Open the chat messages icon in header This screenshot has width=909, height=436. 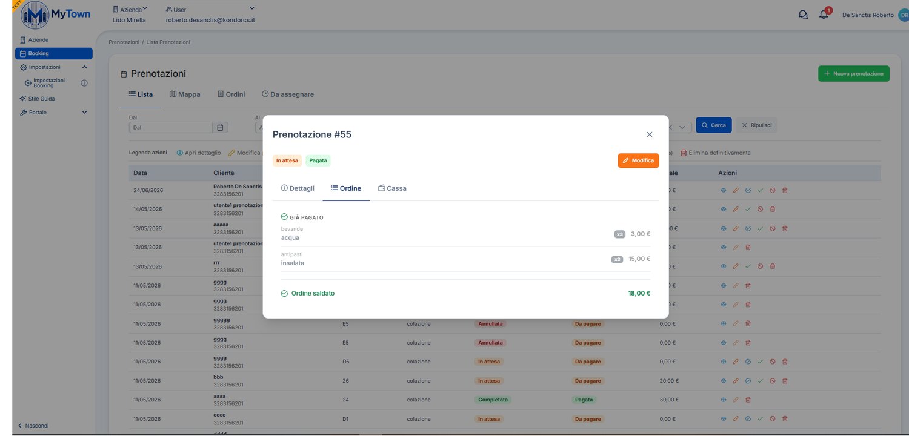tap(803, 15)
